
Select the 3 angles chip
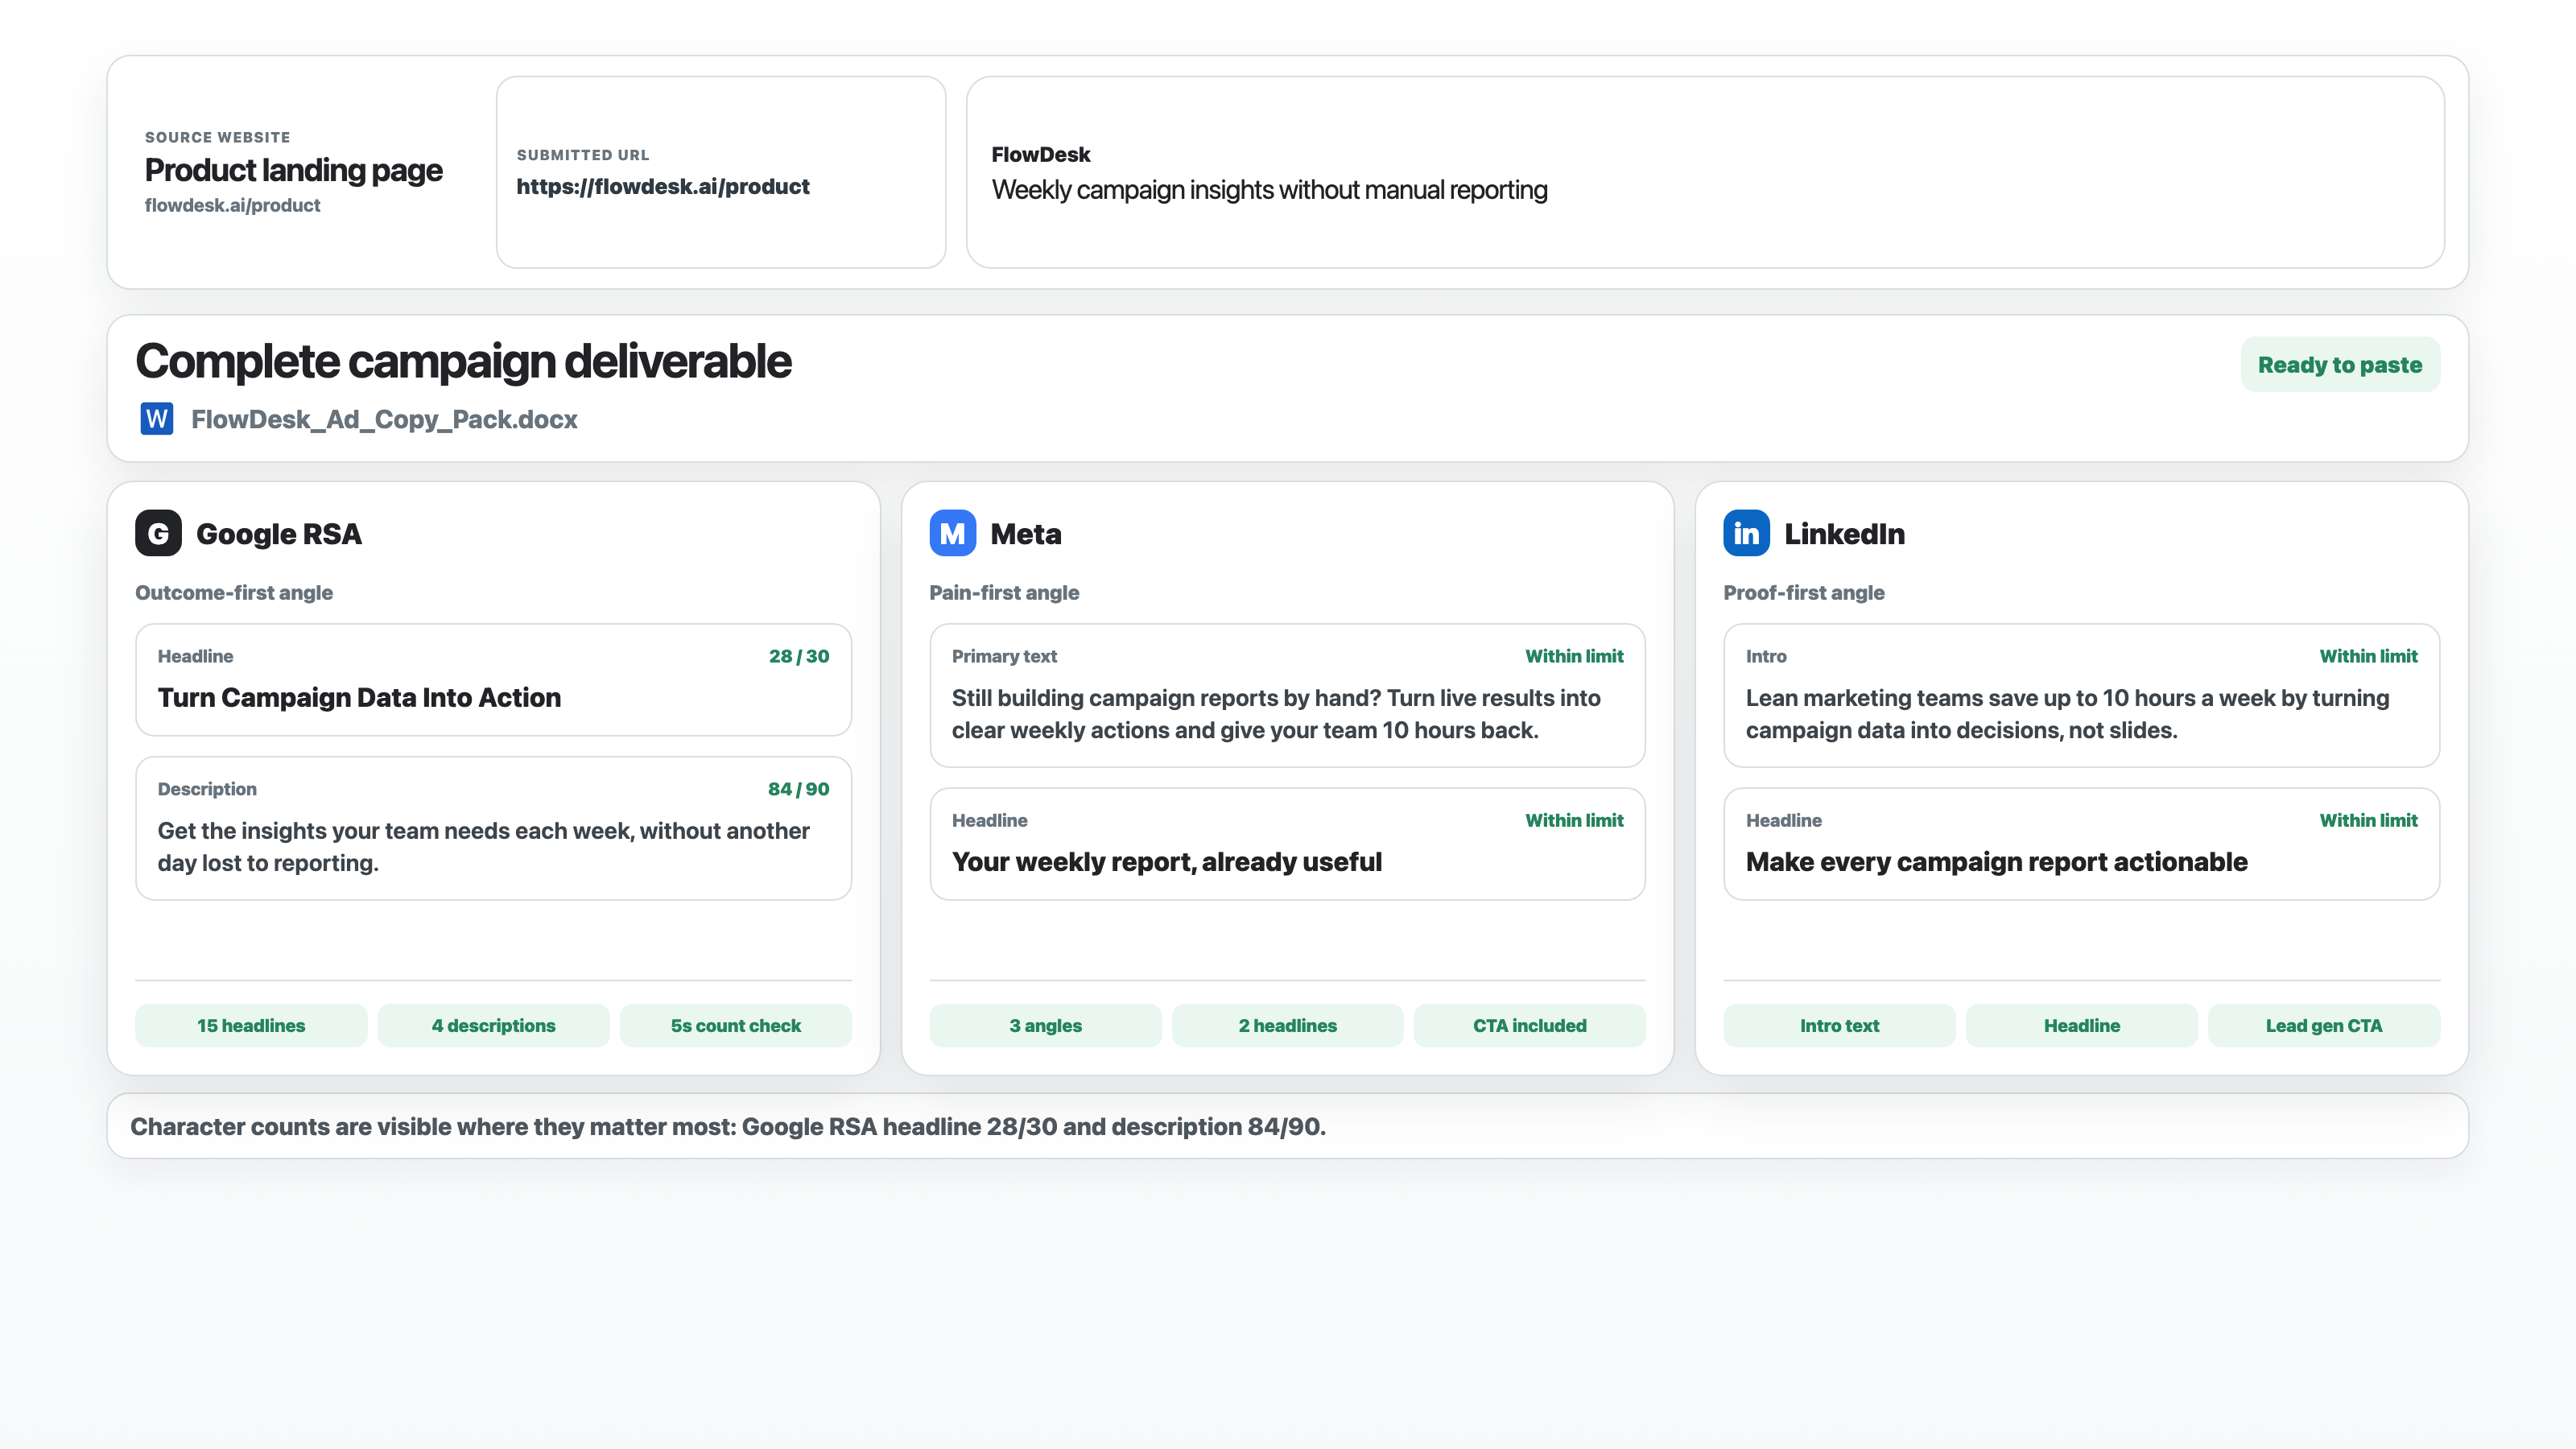pyautogui.click(x=1045, y=1025)
